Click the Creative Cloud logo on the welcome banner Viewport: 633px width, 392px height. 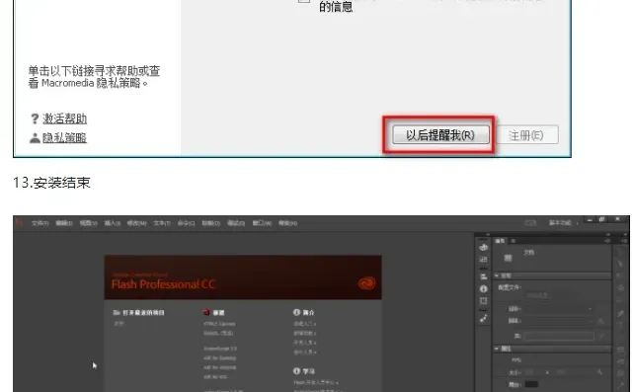pos(366,283)
